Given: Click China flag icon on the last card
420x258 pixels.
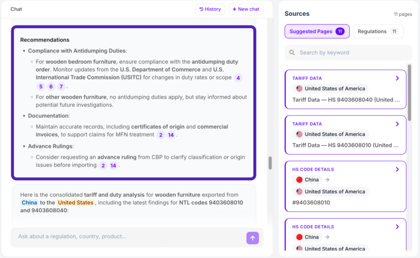Looking at the screenshot, I should (299, 237).
